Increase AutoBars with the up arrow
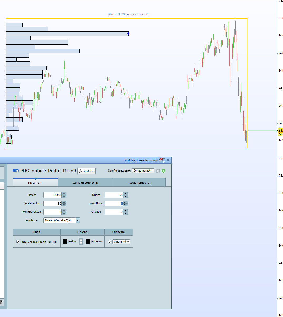Screen dimensions: 283x317 pos(125,202)
